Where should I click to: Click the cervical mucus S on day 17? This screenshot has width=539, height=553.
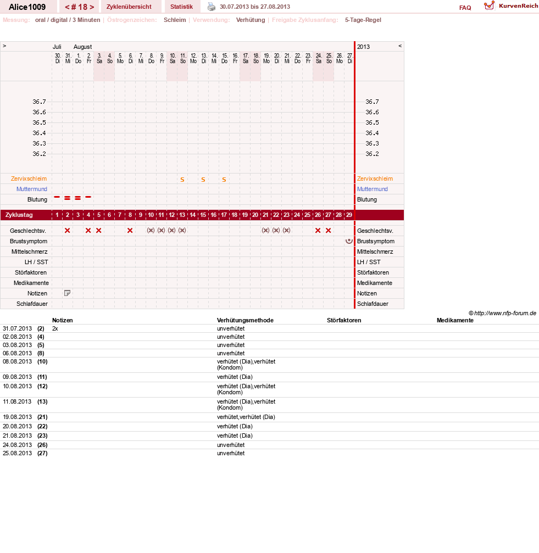coord(224,180)
